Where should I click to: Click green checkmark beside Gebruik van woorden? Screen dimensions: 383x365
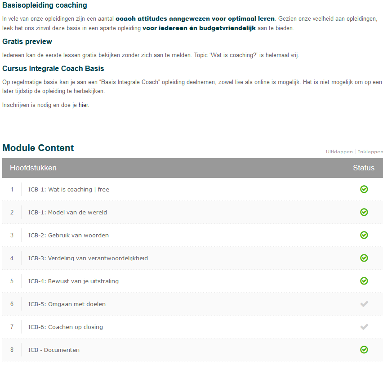coord(364,235)
